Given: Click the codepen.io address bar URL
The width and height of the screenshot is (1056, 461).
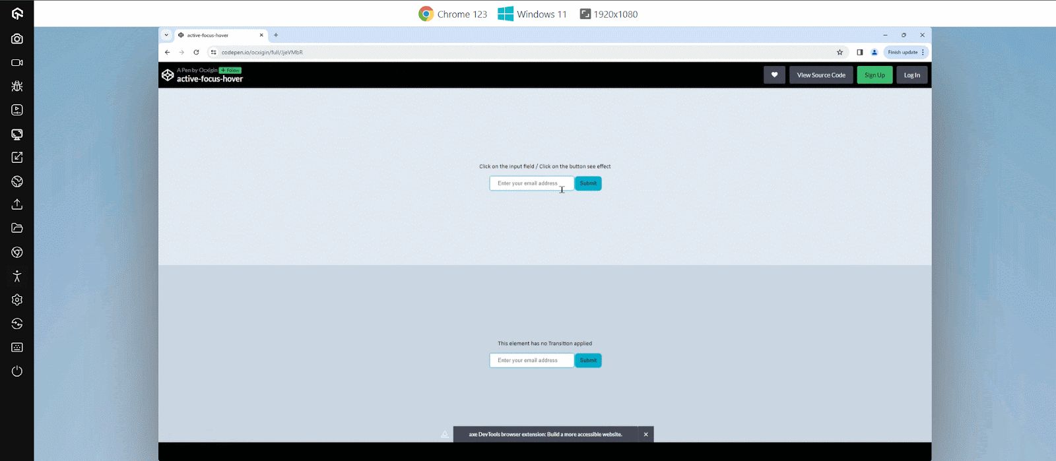Looking at the screenshot, I should click(262, 52).
